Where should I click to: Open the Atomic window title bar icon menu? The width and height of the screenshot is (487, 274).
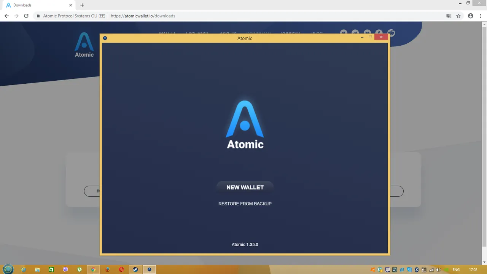coord(105,38)
